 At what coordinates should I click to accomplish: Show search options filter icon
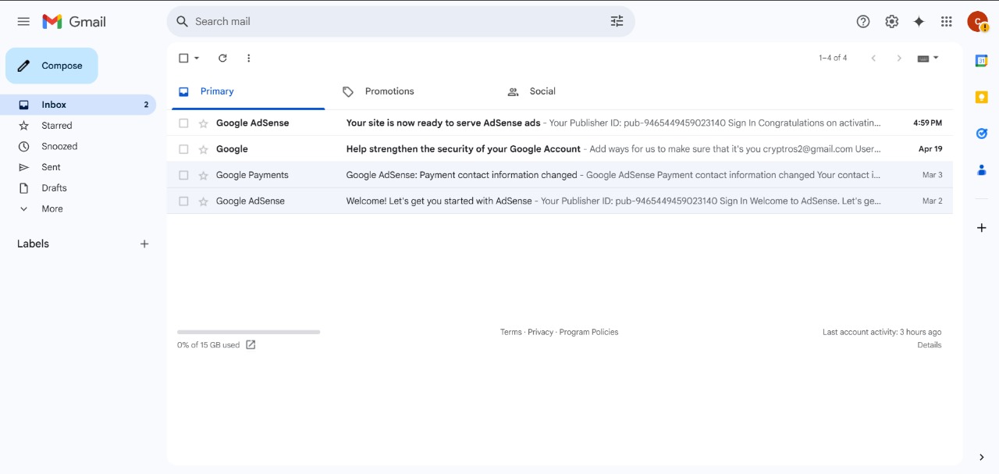point(617,22)
